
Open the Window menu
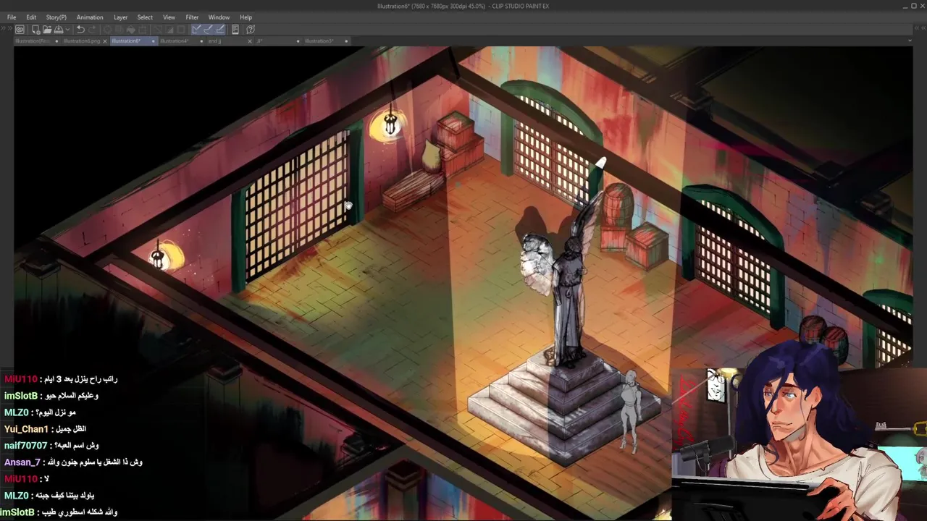[x=219, y=17]
